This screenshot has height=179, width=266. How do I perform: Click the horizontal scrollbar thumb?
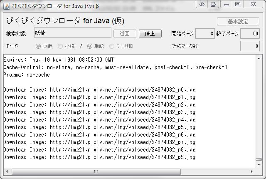pyautogui.click(x=96, y=172)
